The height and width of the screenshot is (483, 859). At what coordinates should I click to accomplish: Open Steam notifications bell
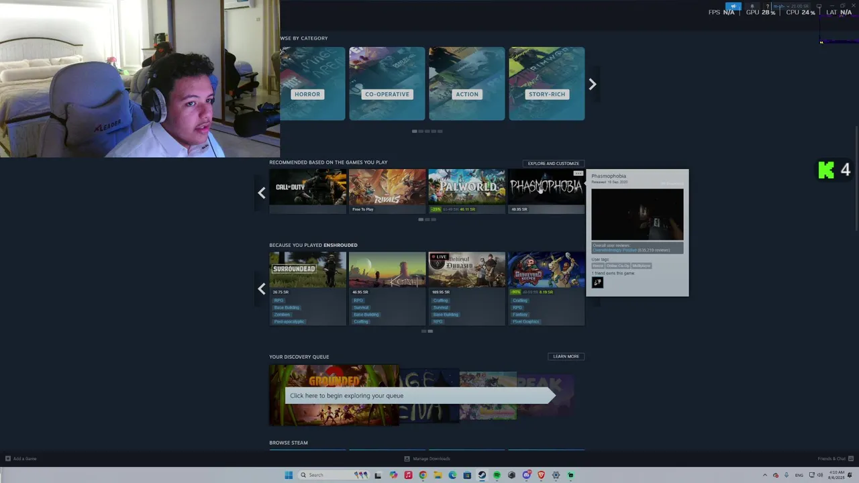point(752,6)
